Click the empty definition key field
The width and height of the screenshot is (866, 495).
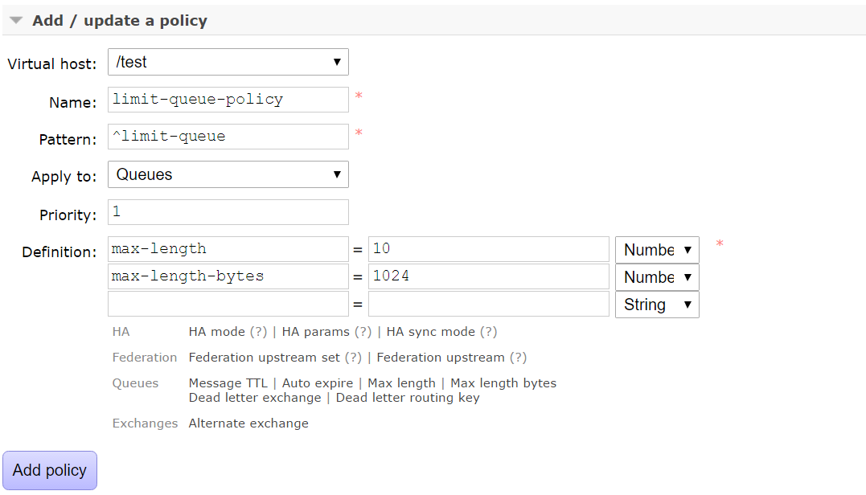pos(228,305)
